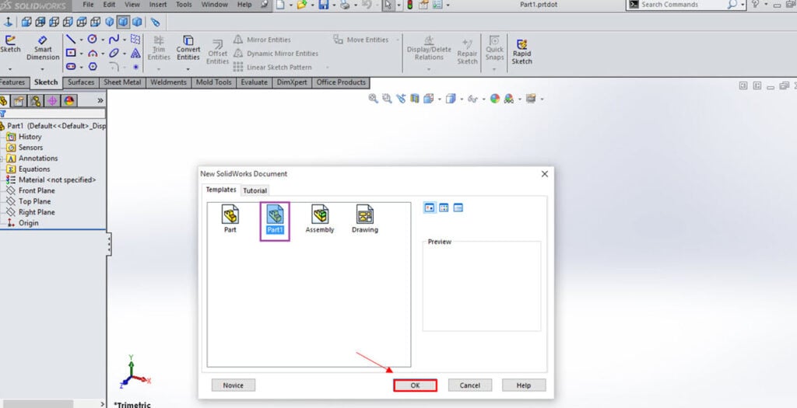
Task: Select the sketch Text tool
Action: (x=135, y=53)
